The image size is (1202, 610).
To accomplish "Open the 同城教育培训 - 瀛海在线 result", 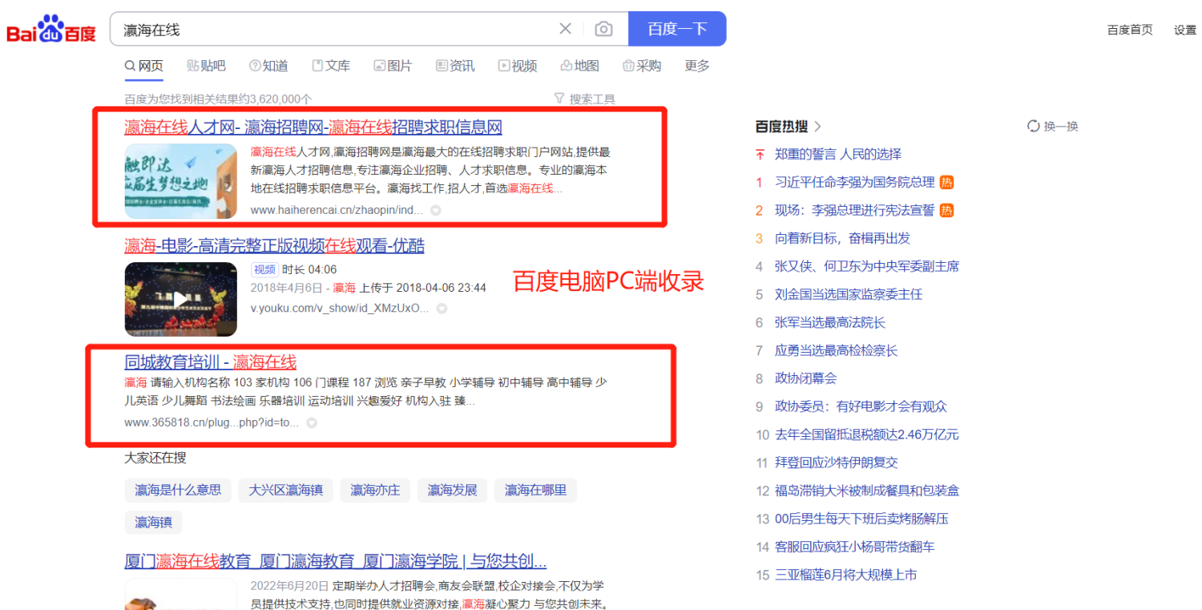I will tap(211, 362).
